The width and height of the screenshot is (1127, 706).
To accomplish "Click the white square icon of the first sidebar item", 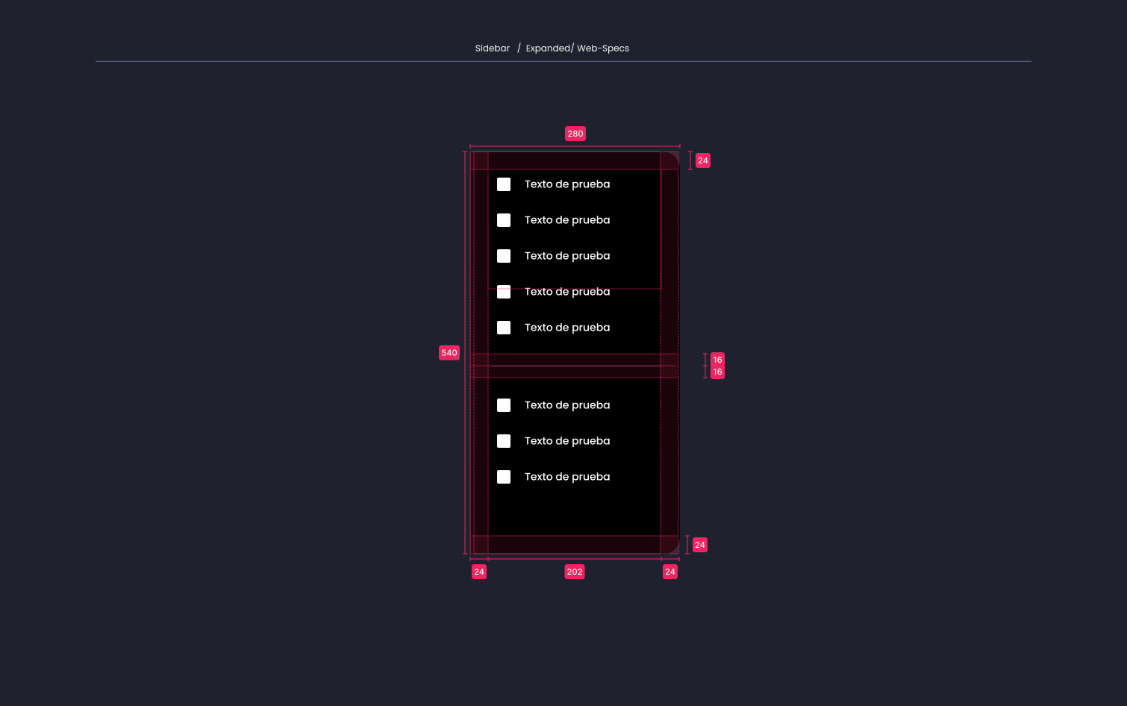I will (x=504, y=184).
